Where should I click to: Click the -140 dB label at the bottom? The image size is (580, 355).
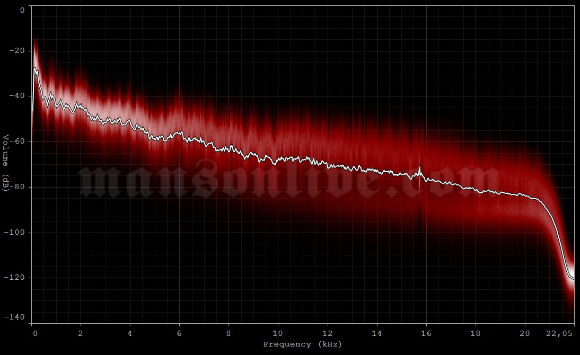(x=16, y=317)
